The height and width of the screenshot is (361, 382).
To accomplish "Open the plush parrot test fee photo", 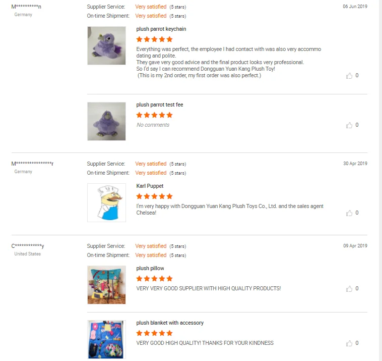I will pos(106,121).
